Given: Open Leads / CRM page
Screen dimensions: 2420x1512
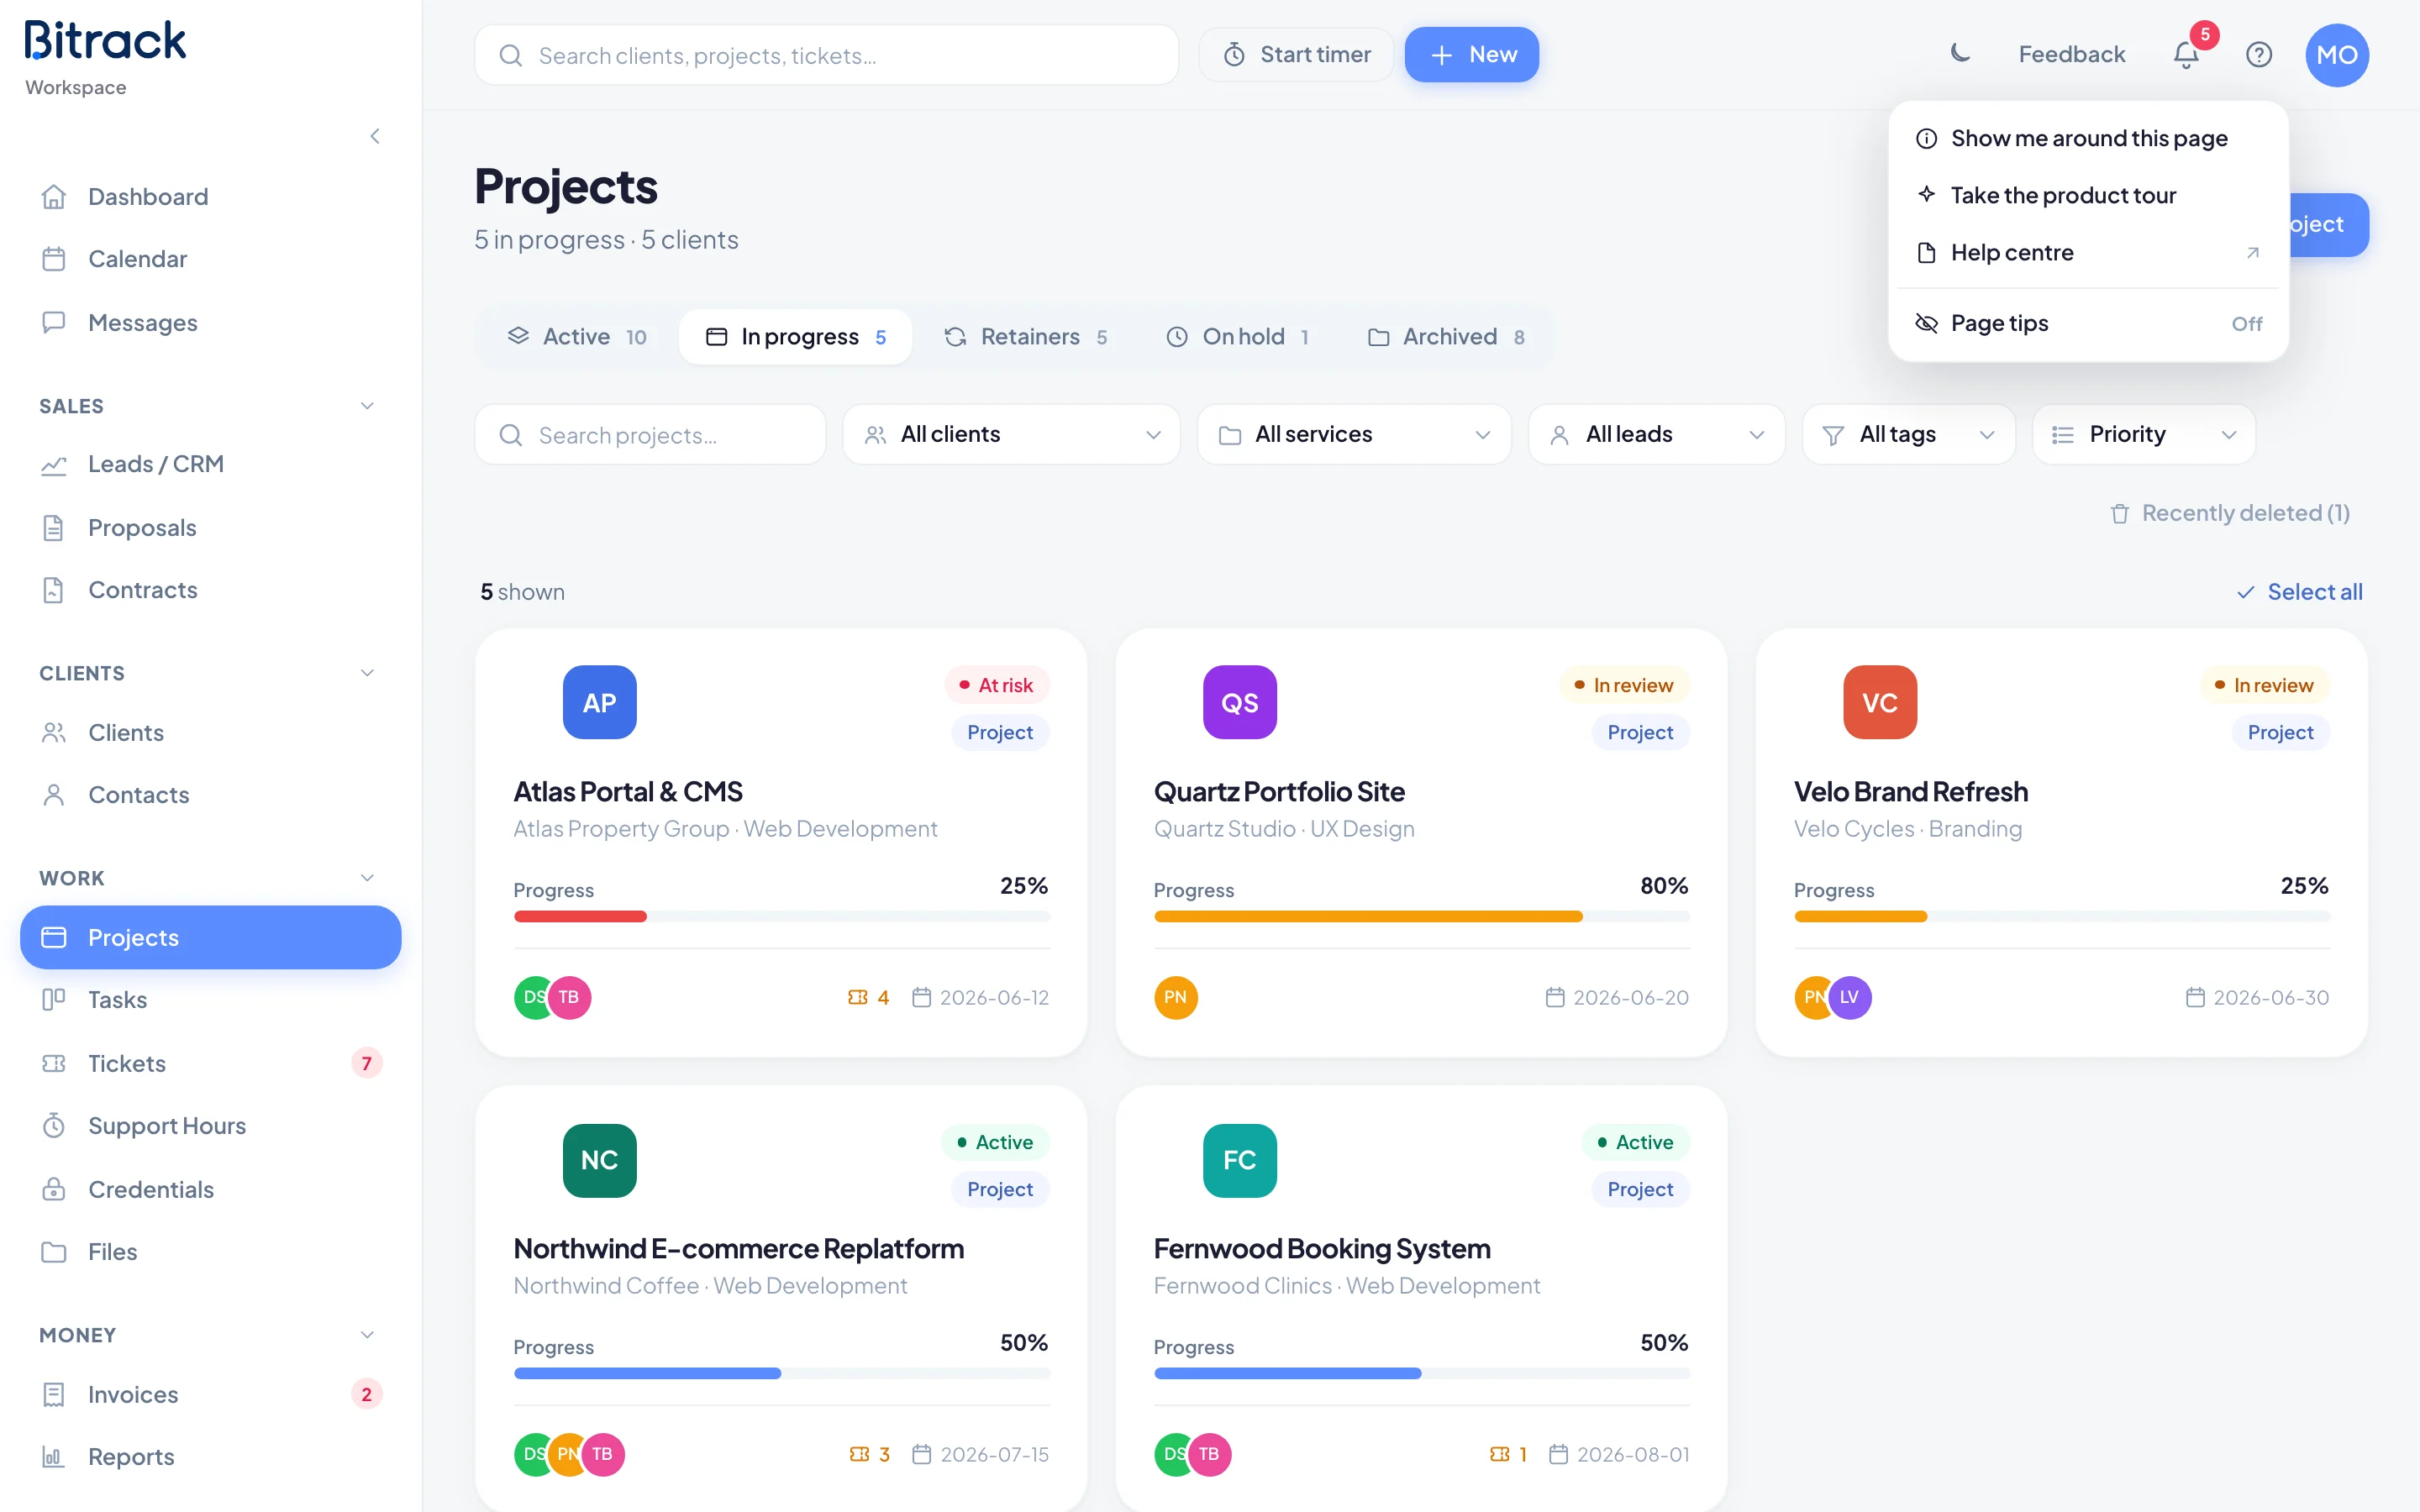Looking at the screenshot, I should [x=210, y=464].
